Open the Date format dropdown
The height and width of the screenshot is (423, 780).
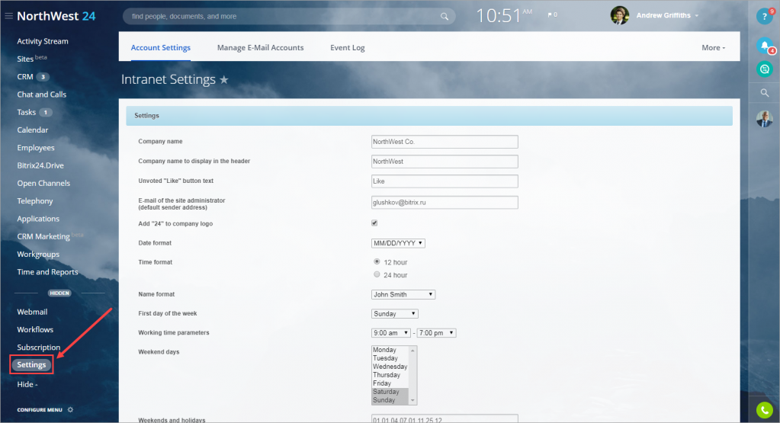click(x=397, y=243)
